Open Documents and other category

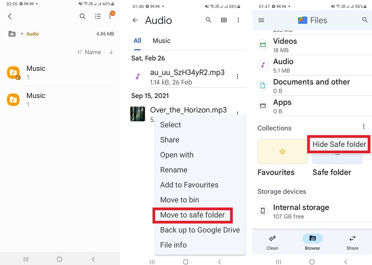point(312,86)
